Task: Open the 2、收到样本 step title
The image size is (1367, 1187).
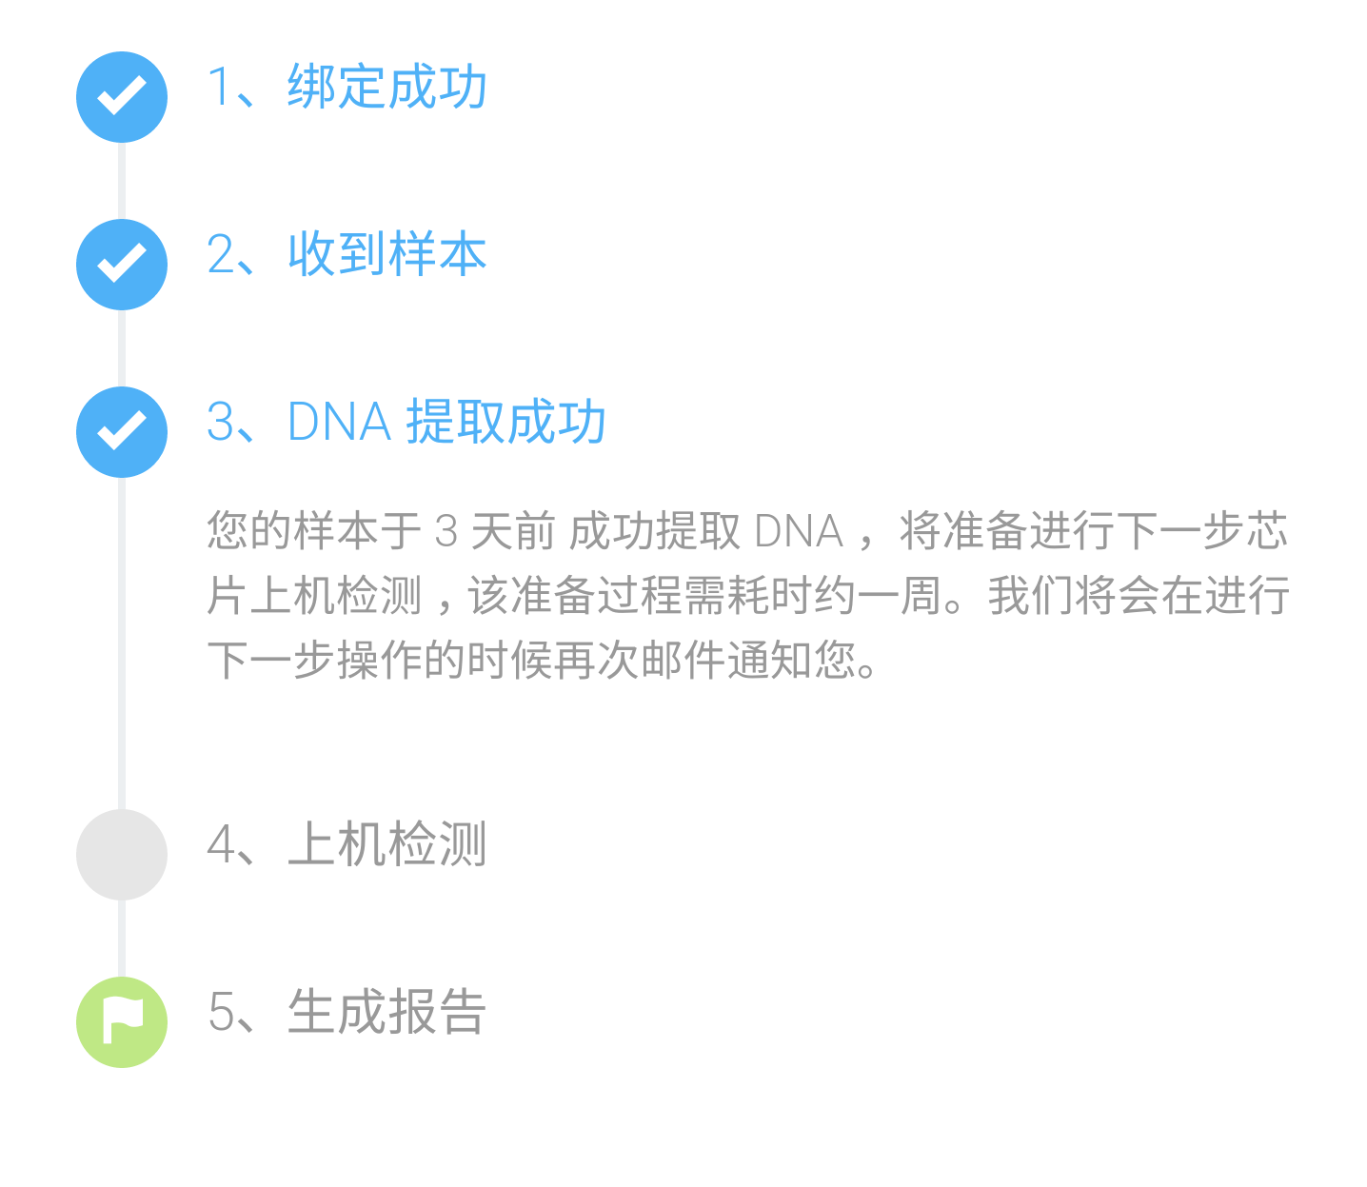Action: [x=347, y=254]
